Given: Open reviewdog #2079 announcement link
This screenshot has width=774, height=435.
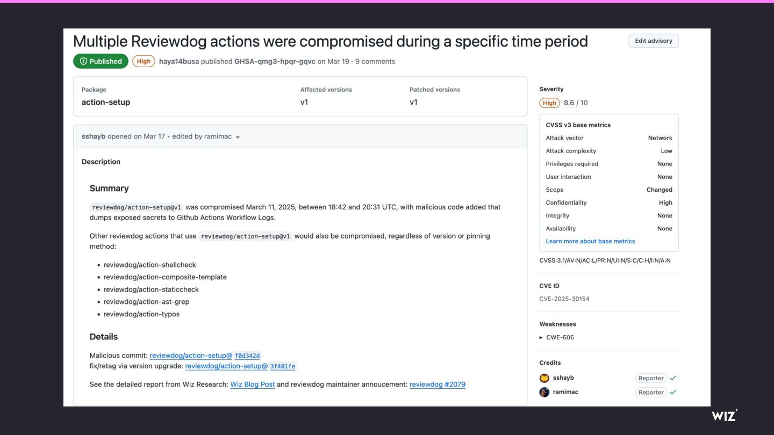Looking at the screenshot, I should point(438,385).
